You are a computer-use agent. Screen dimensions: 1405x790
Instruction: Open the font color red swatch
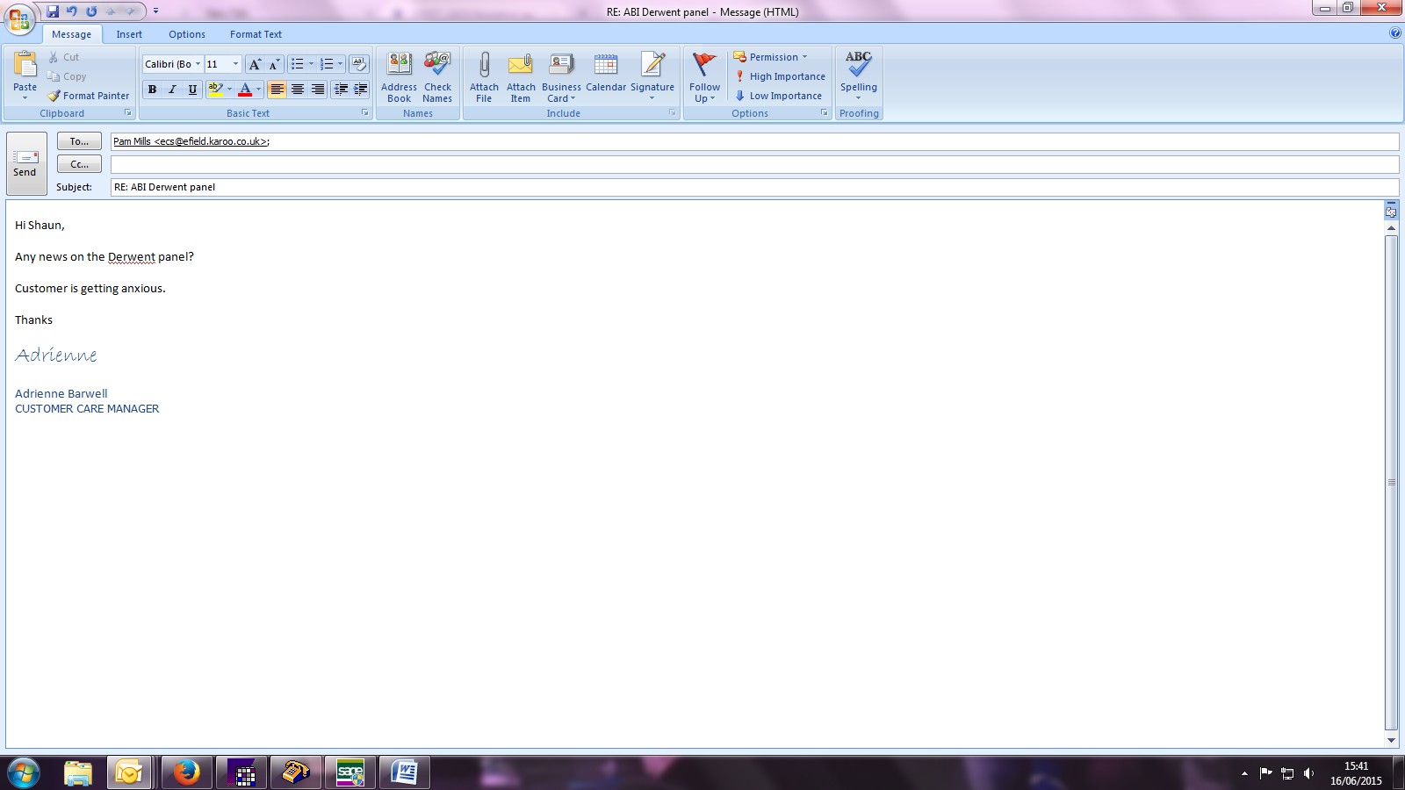pos(245,90)
